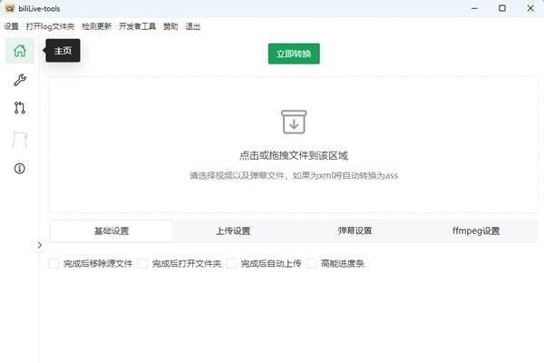The height and width of the screenshot is (363, 544).
Task: Click the file drop area text 点击或拖拽文件到该区域
Action: (x=293, y=156)
